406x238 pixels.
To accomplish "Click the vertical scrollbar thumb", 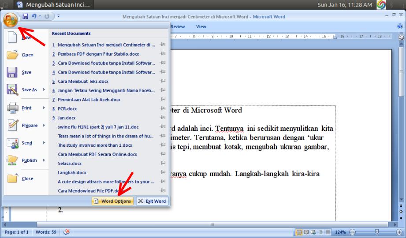I will (x=401, y=71).
